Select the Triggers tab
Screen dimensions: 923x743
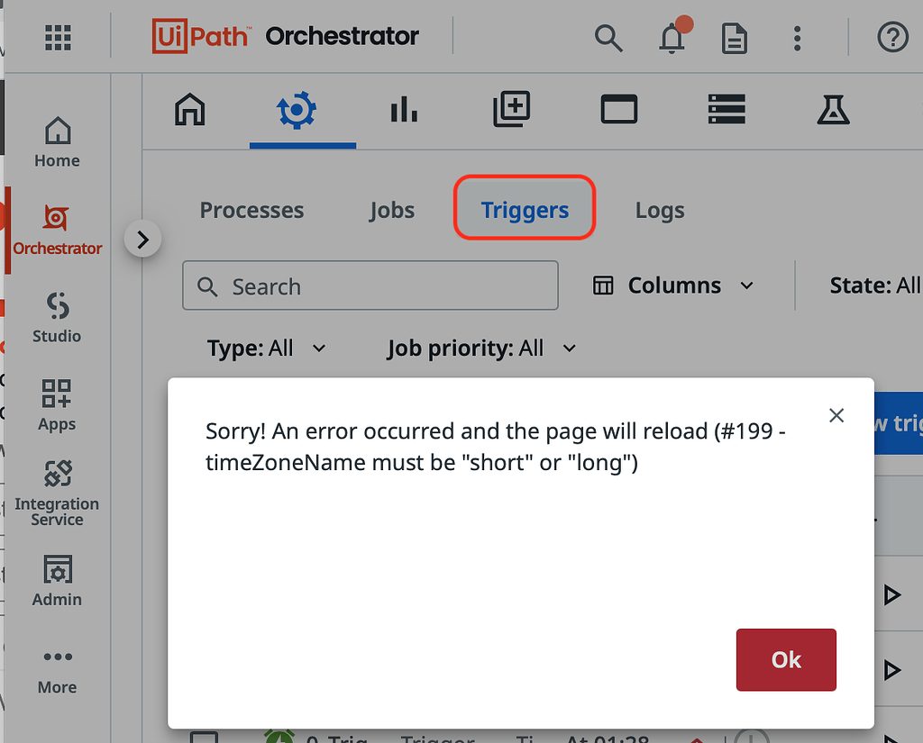(x=525, y=208)
